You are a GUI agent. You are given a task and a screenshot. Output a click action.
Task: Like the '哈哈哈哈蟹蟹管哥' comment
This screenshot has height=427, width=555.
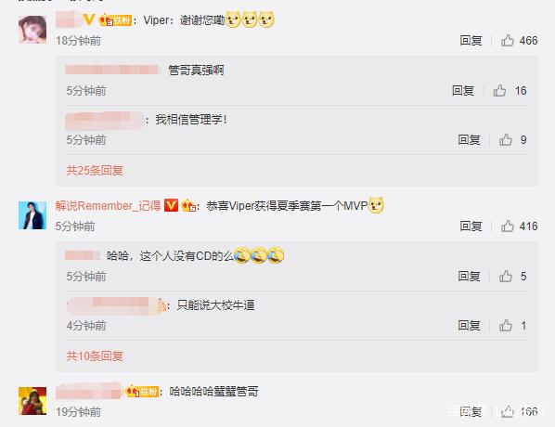[508, 411]
